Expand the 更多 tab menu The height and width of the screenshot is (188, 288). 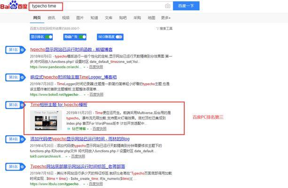point(166,18)
